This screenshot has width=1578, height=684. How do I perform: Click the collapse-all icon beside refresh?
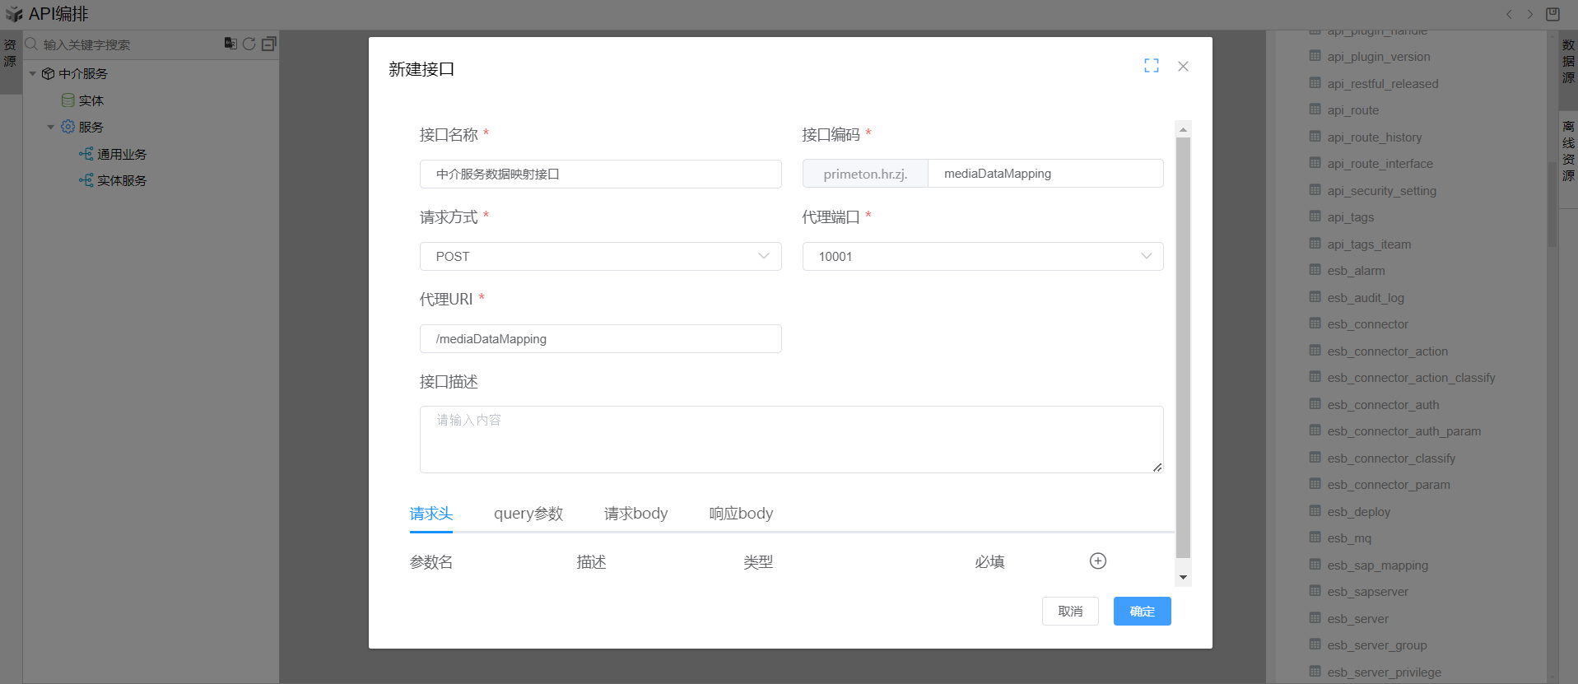(x=268, y=44)
